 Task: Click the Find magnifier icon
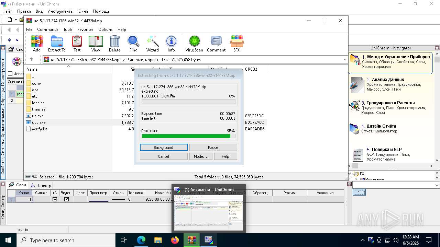pyautogui.click(x=133, y=44)
